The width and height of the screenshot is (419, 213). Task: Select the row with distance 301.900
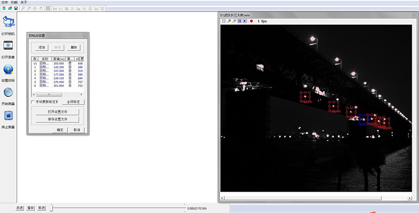click(58, 86)
